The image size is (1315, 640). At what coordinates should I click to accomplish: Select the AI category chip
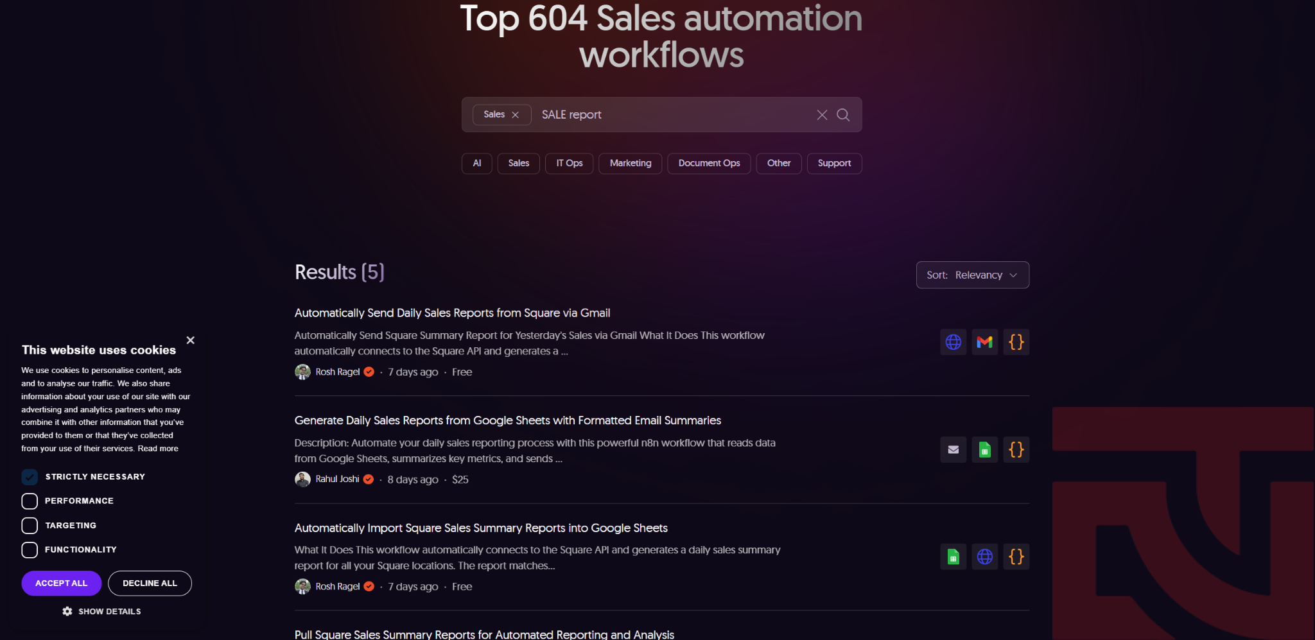coord(477,163)
